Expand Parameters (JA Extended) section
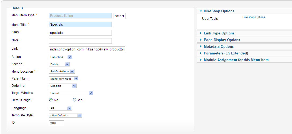The width and height of the screenshot is (292, 134). 226,53
